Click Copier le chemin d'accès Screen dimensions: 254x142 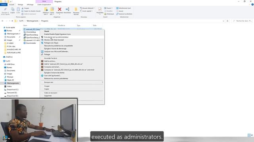pos(31,11)
